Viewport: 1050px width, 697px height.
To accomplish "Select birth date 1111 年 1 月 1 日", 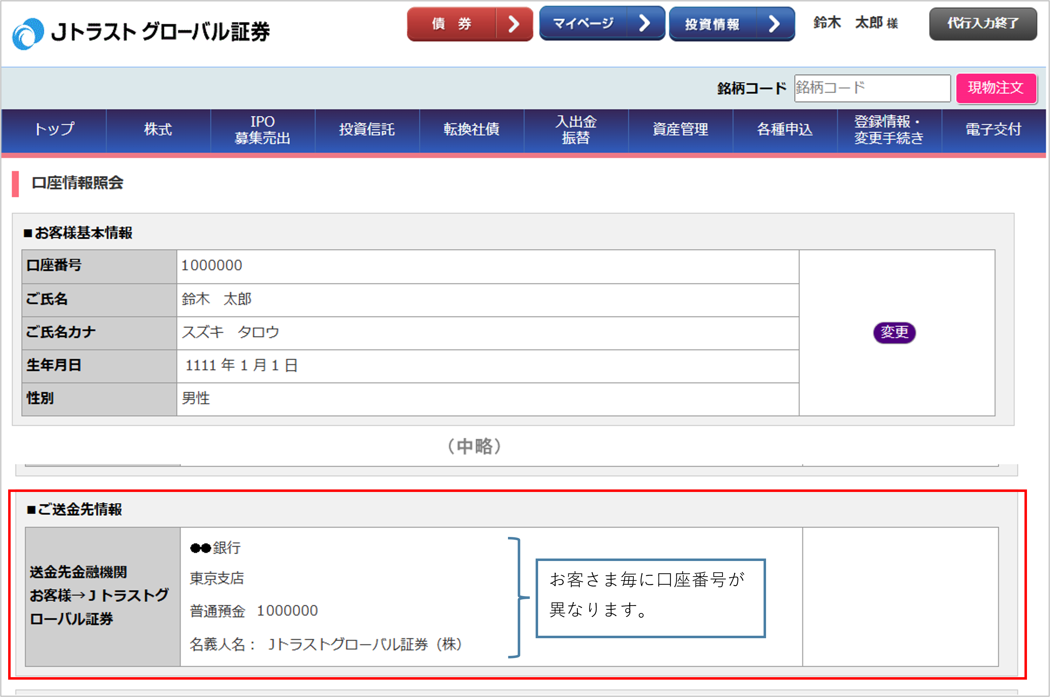I will click(242, 365).
